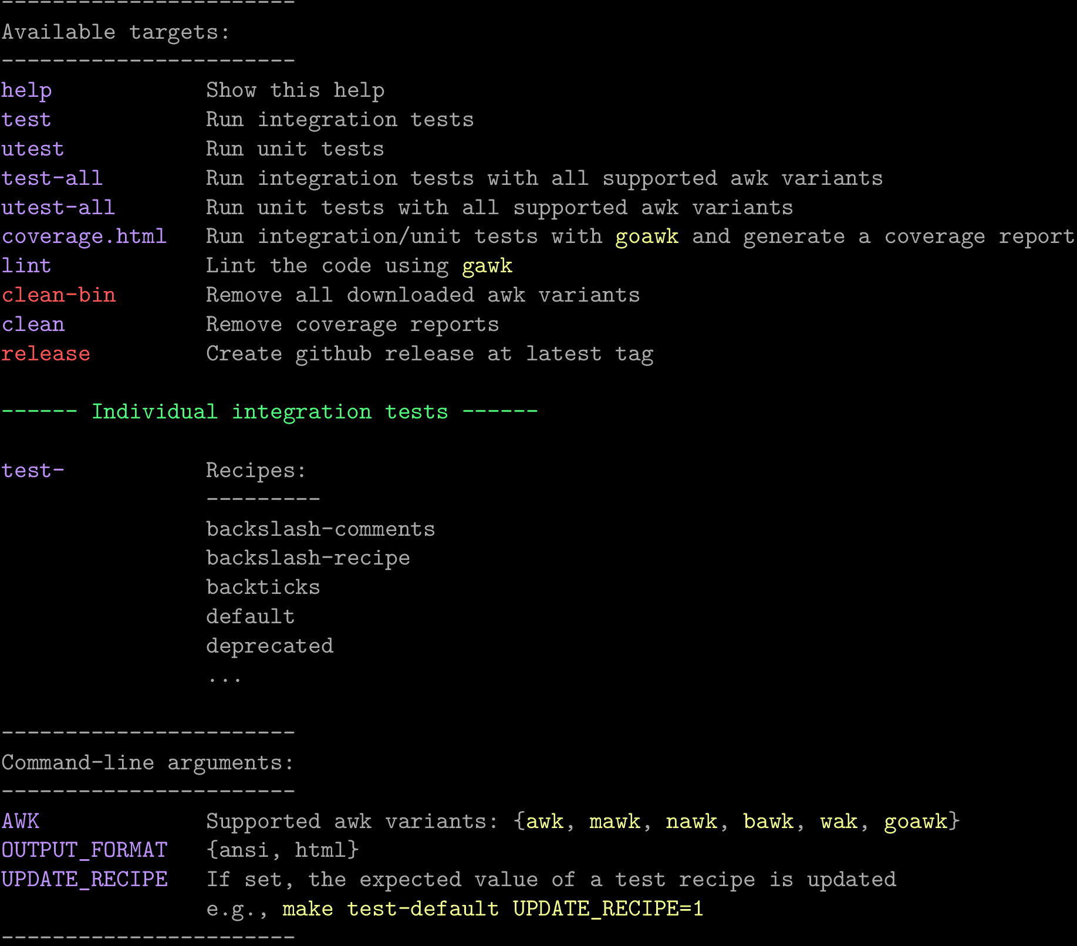Click the 'backslash-recipe' entry

pyautogui.click(x=308, y=558)
